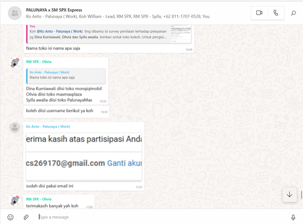Click sender name RM SPX - Olivia above quoted reply

[39, 62]
